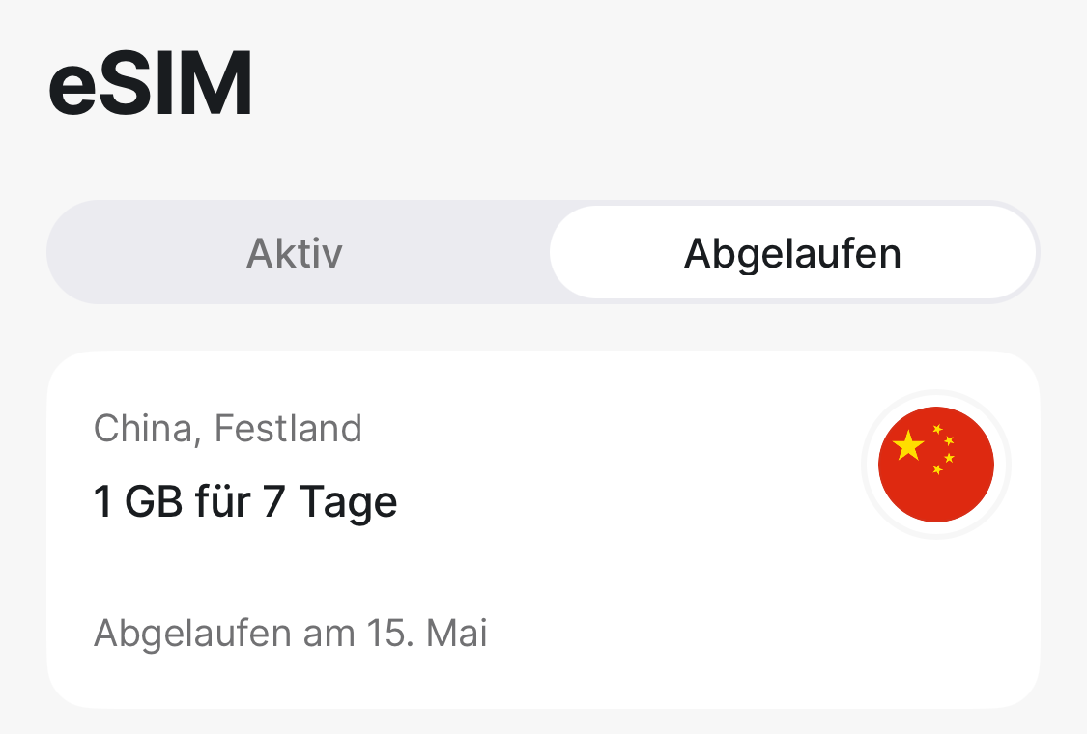Click the China, Festland region label

point(228,428)
